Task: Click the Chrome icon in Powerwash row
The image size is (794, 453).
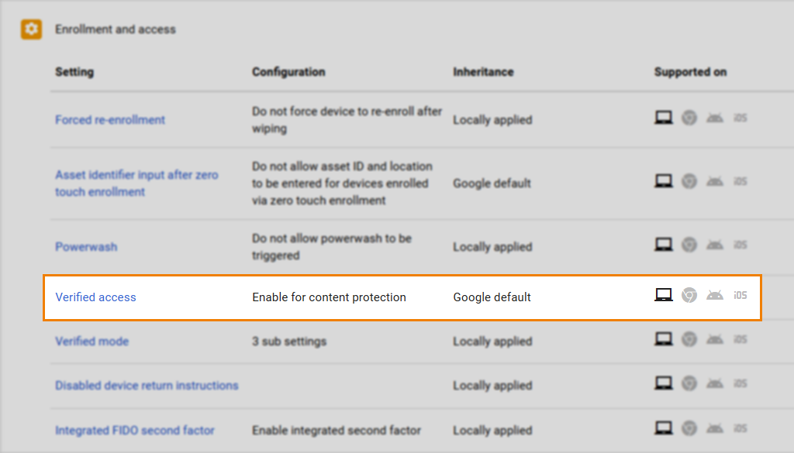Action: (689, 245)
